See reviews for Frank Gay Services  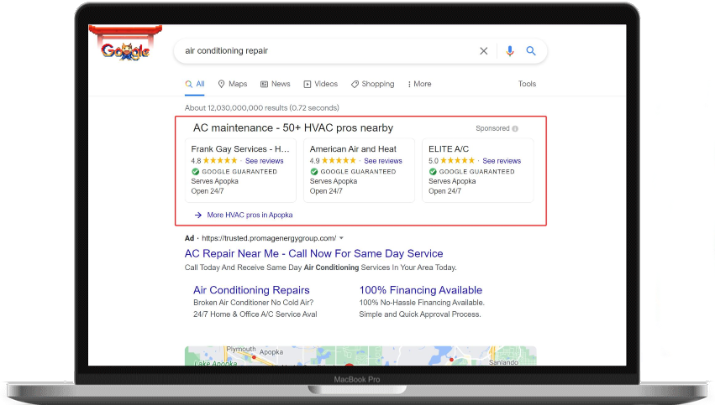click(265, 161)
